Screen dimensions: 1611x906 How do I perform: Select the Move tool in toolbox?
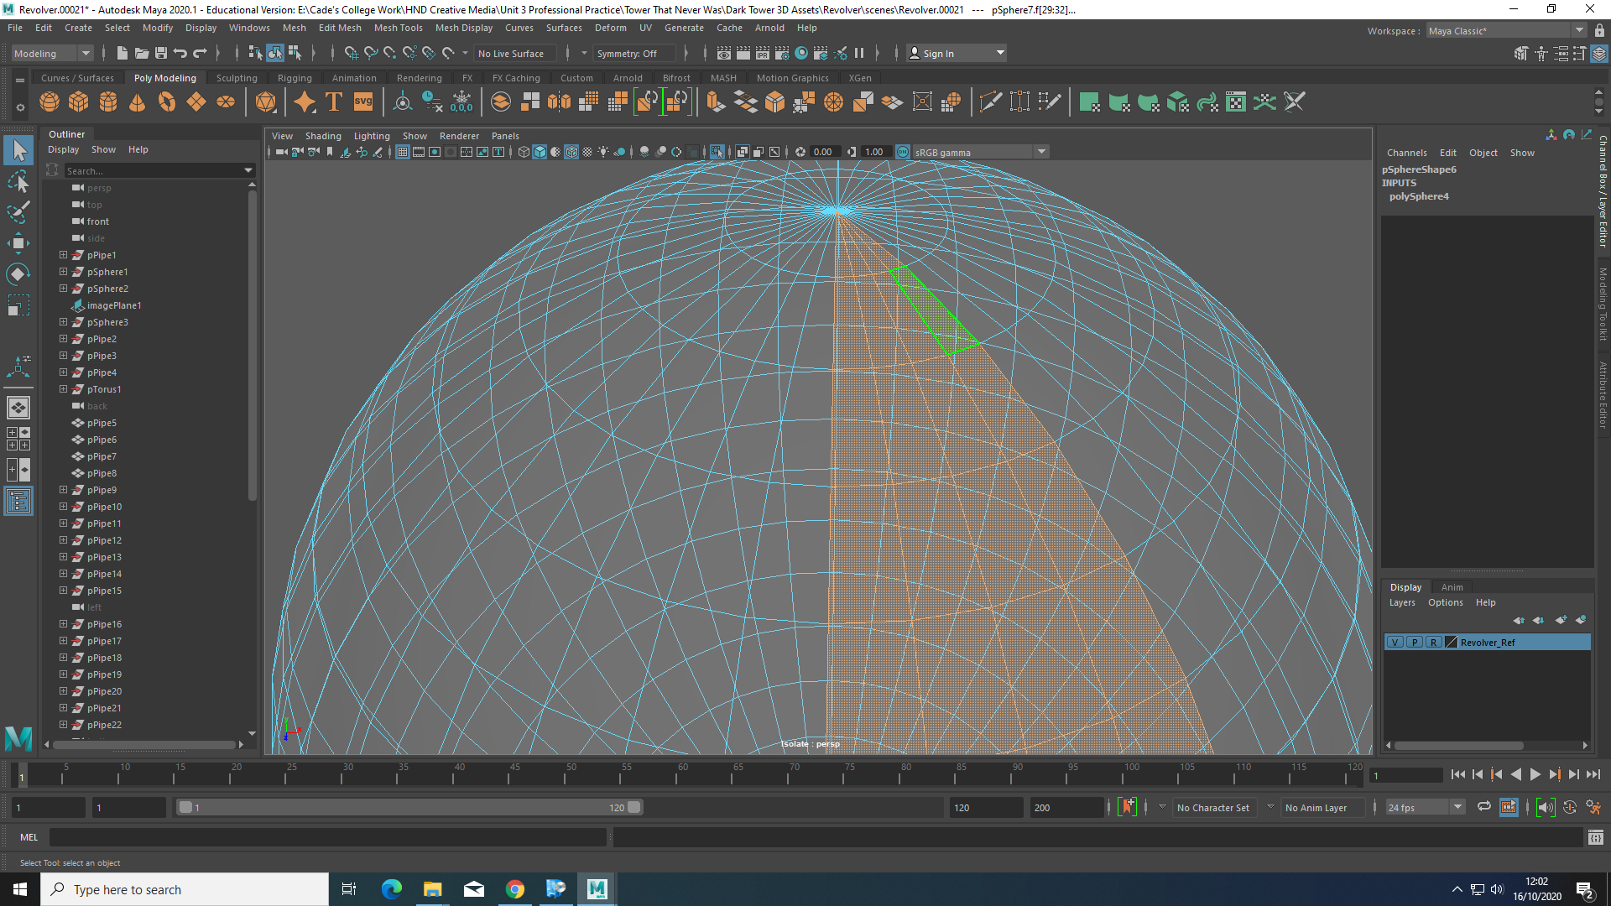click(x=18, y=243)
